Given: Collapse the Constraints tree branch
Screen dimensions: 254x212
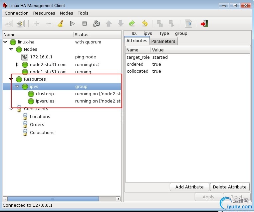Looking at the screenshot, I should (11, 109).
